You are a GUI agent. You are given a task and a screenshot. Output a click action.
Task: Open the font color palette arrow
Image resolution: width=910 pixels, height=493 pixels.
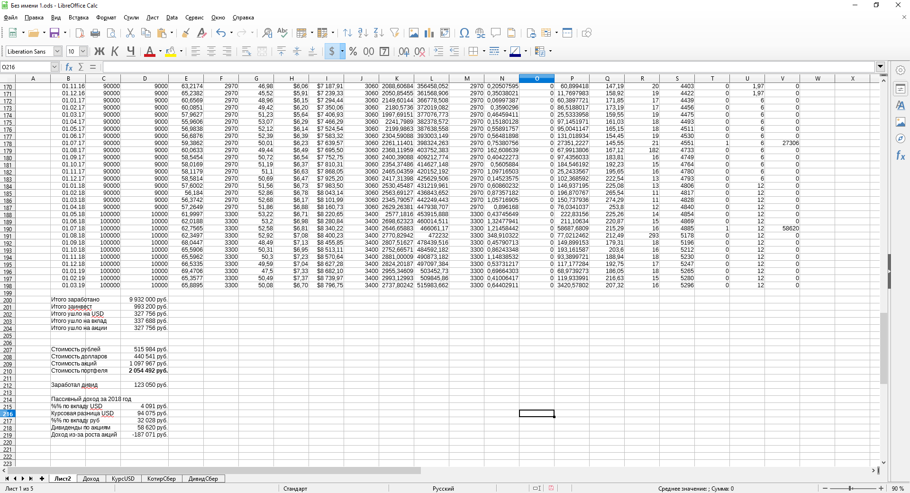(x=160, y=51)
